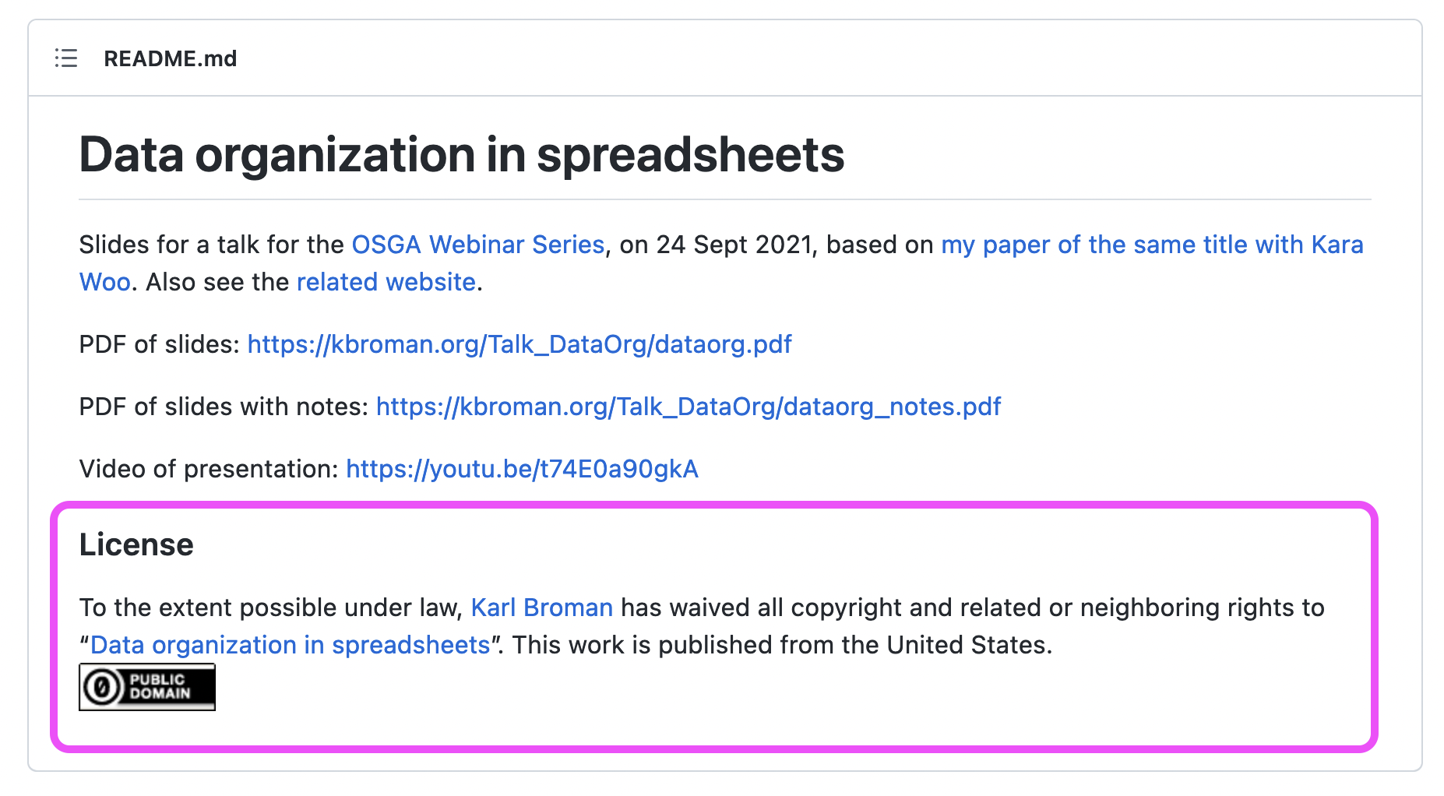Open the README outline icon
This screenshot has width=1444, height=796.
[x=66, y=58]
